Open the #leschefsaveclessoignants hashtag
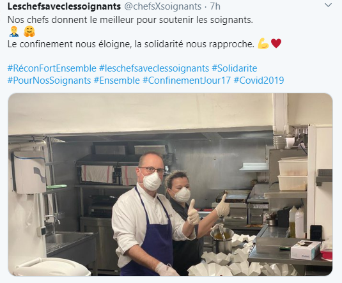This screenshot has width=342, height=283. point(154,68)
